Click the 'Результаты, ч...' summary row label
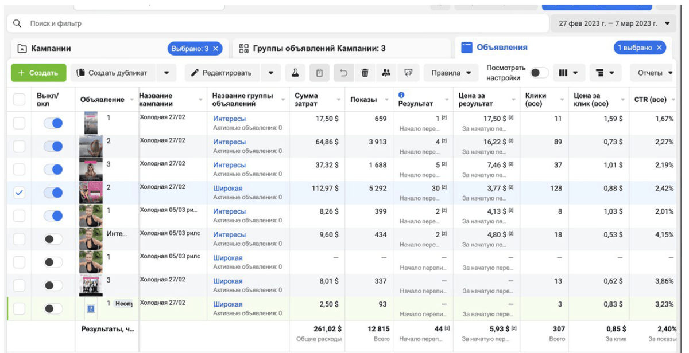 click(107, 329)
